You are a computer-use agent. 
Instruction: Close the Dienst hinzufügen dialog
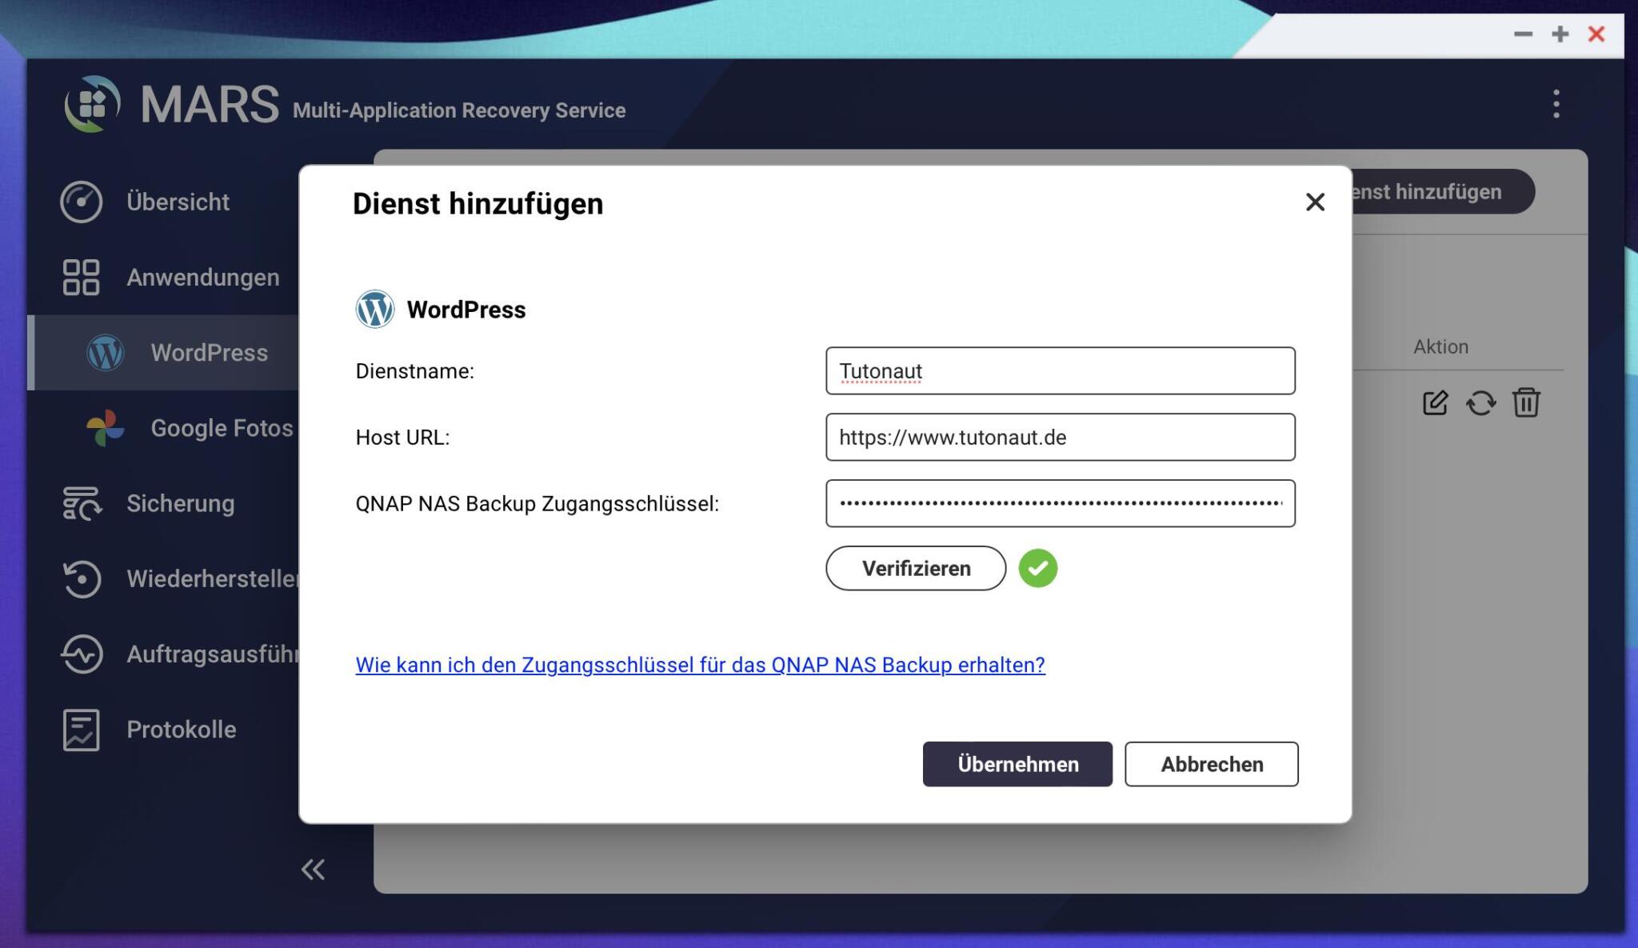(1315, 202)
